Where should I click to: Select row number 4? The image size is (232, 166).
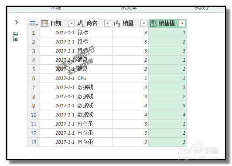pyautogui.click(x=34, y=60)
